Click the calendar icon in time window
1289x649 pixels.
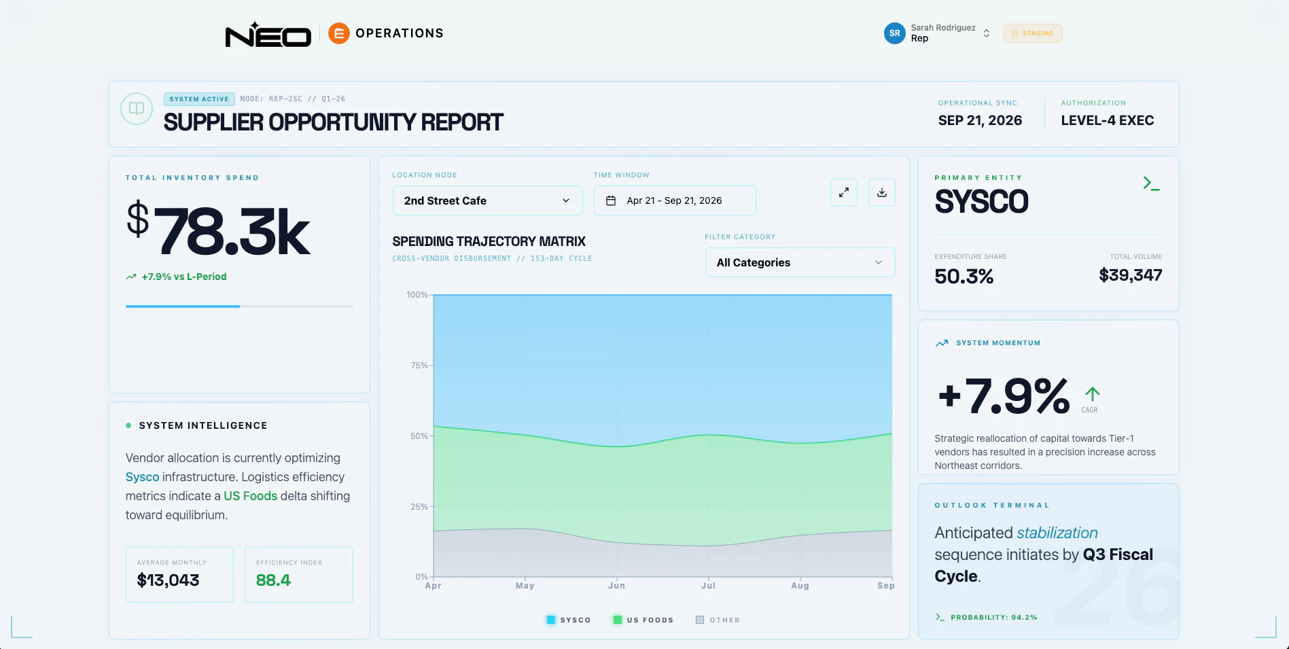(x=611, y=200)
